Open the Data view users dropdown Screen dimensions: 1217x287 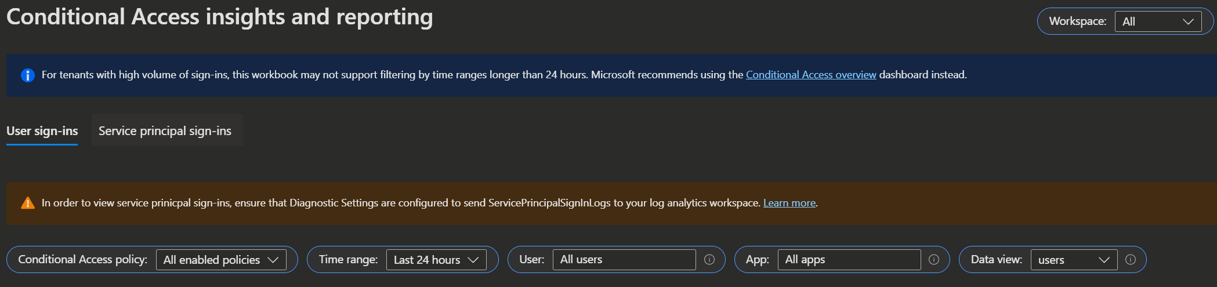pyautogui.click(x=1074, y=260)
